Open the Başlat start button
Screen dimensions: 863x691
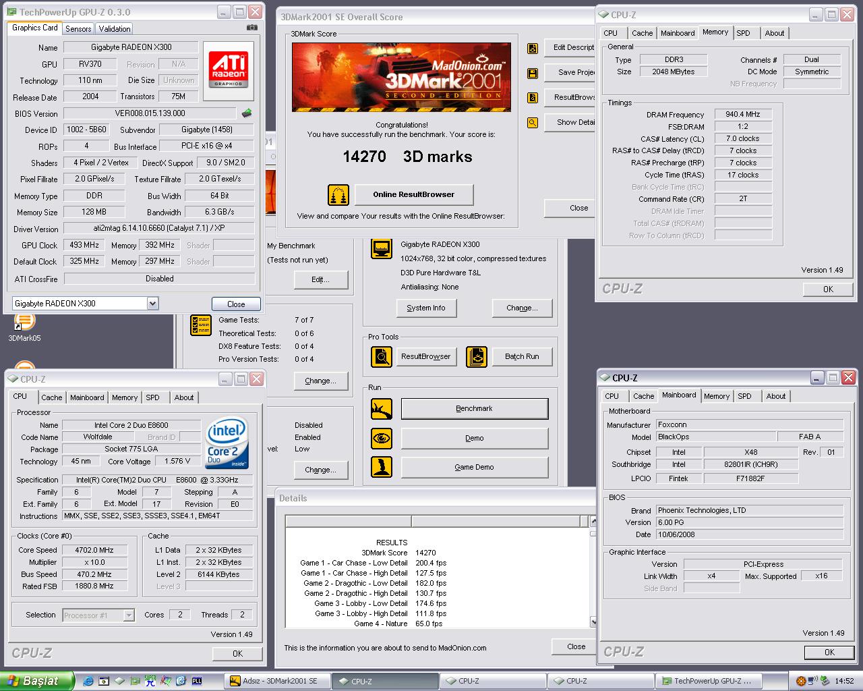(x=37, y=681)
